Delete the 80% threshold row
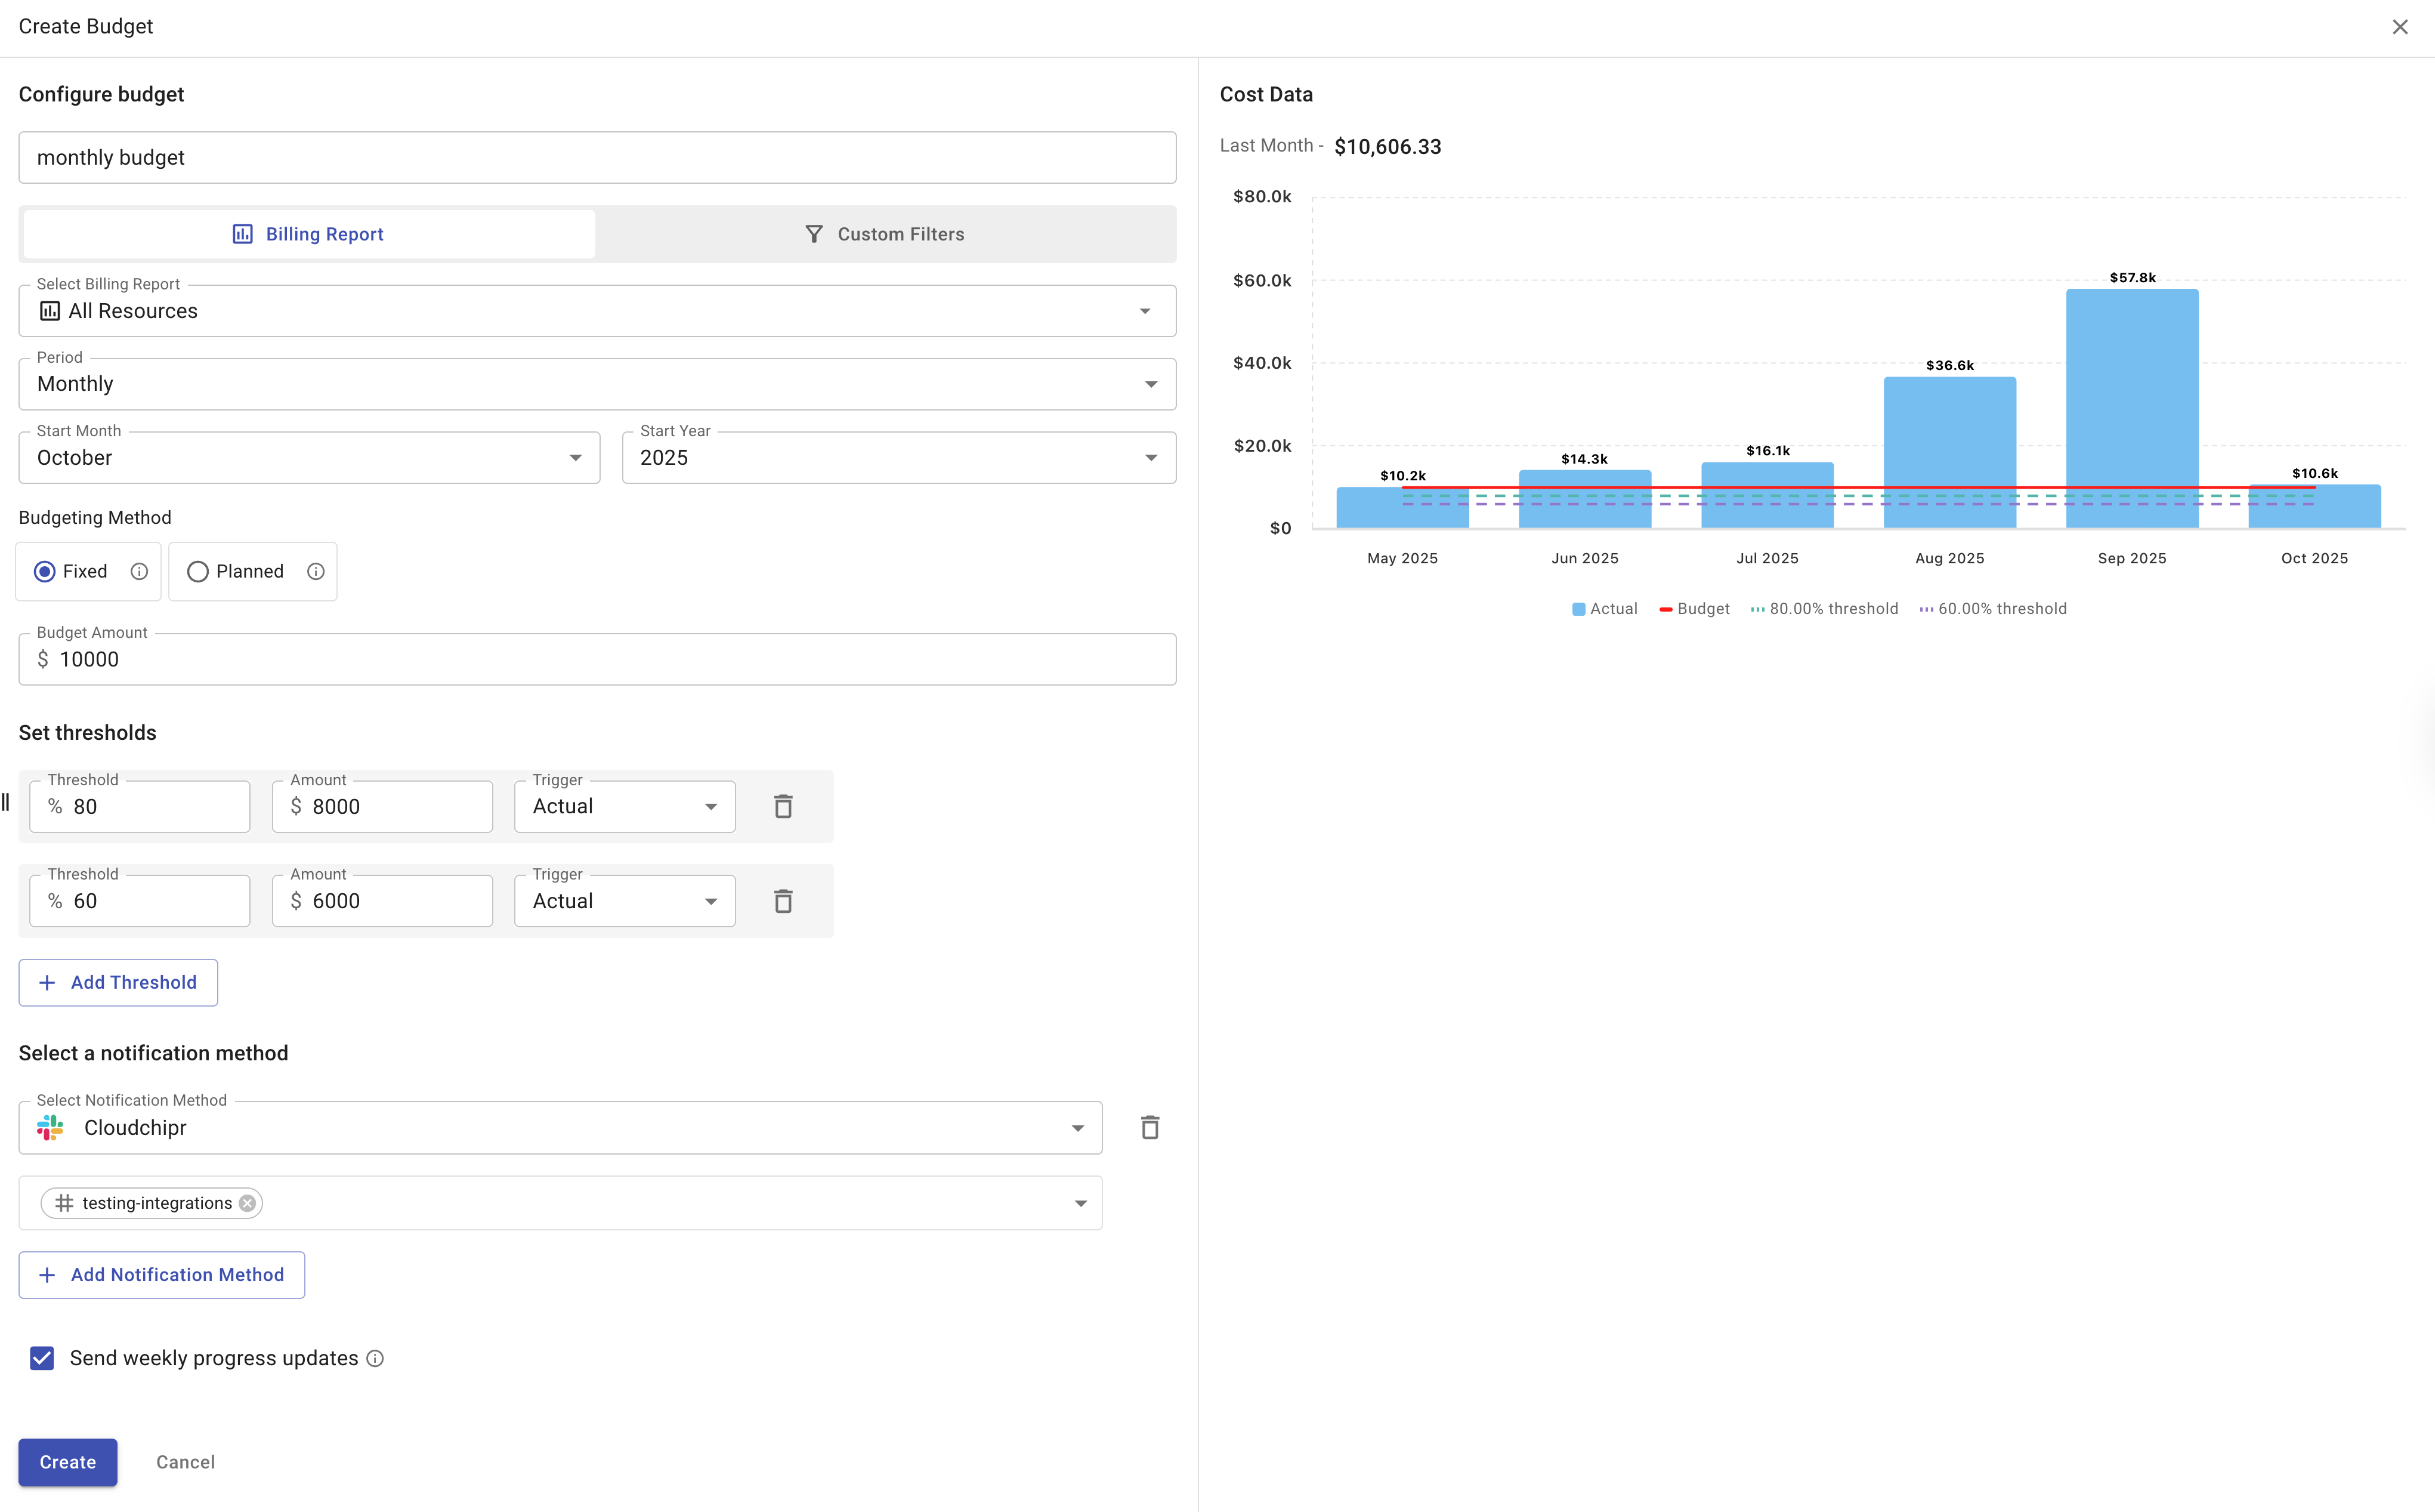The width and height of the screenshot is (2435, 1512). pyautogui.click(x=783, y=806)
